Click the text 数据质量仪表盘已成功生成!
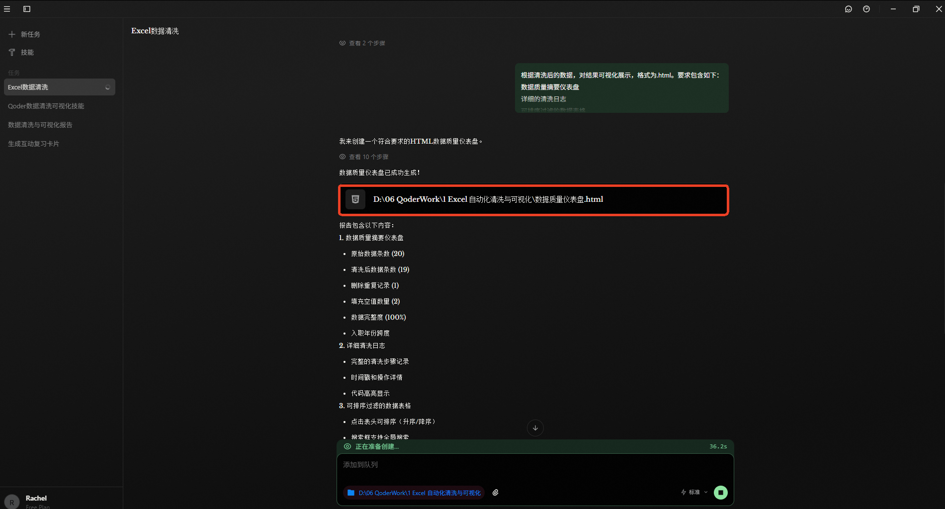Viewport: 945px width, 509px height. click(x=379, y=172)
